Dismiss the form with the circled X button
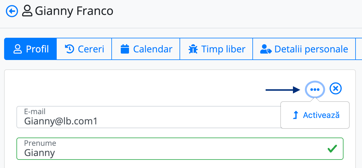This screenshot has width=362, height=168. [336, 88]
